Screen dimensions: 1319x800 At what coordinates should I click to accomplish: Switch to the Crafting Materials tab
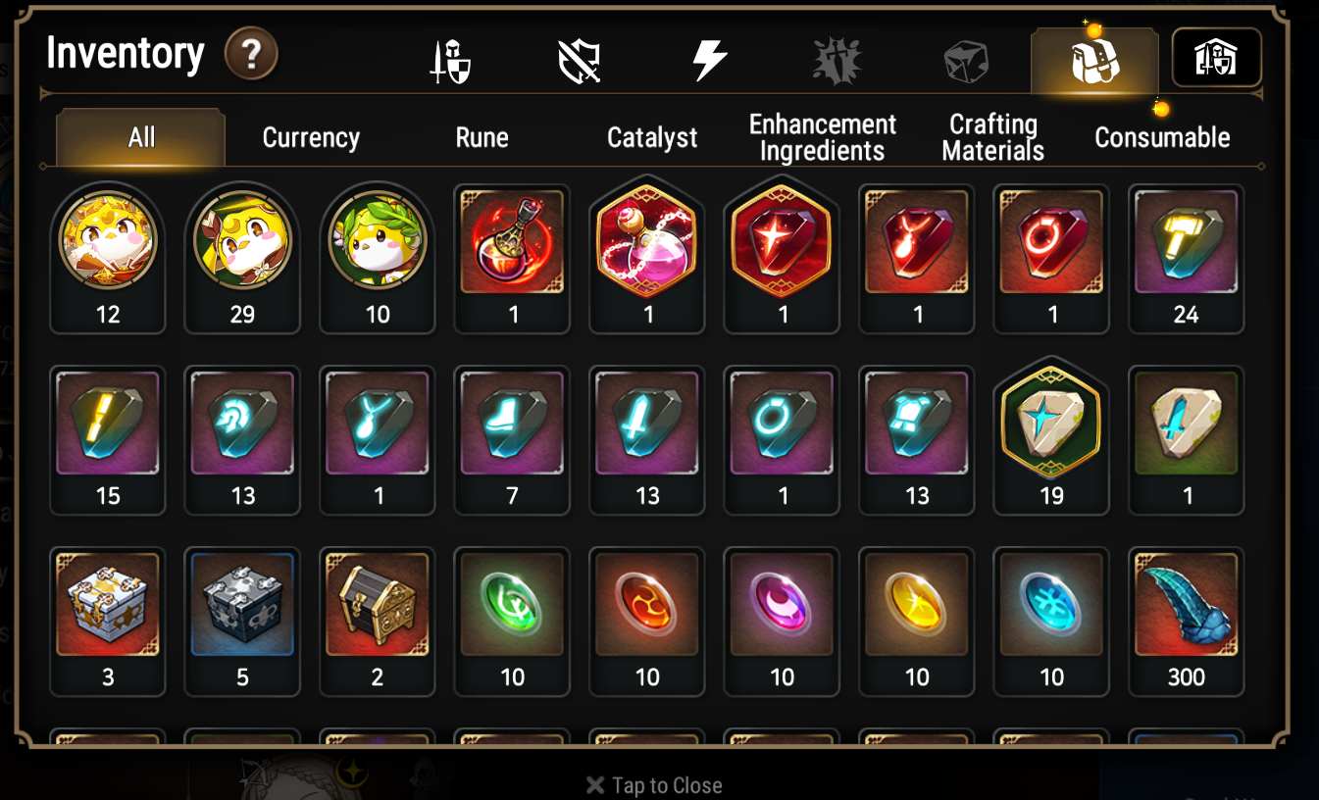[x=992, y=137]
